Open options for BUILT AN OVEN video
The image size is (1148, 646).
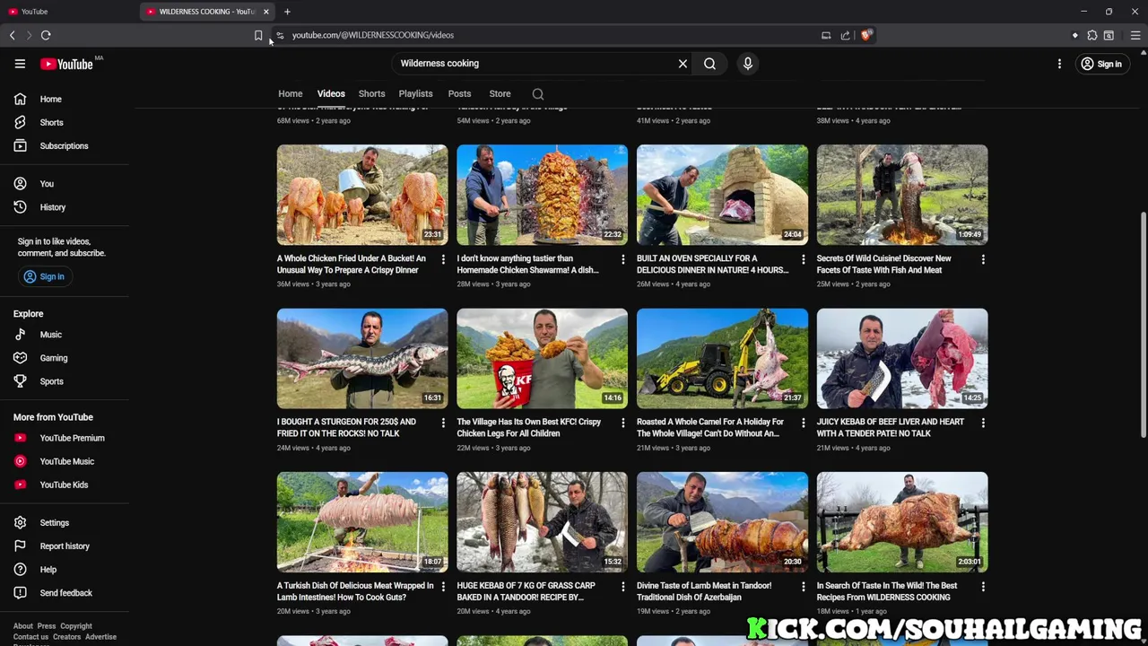[803, 259]
